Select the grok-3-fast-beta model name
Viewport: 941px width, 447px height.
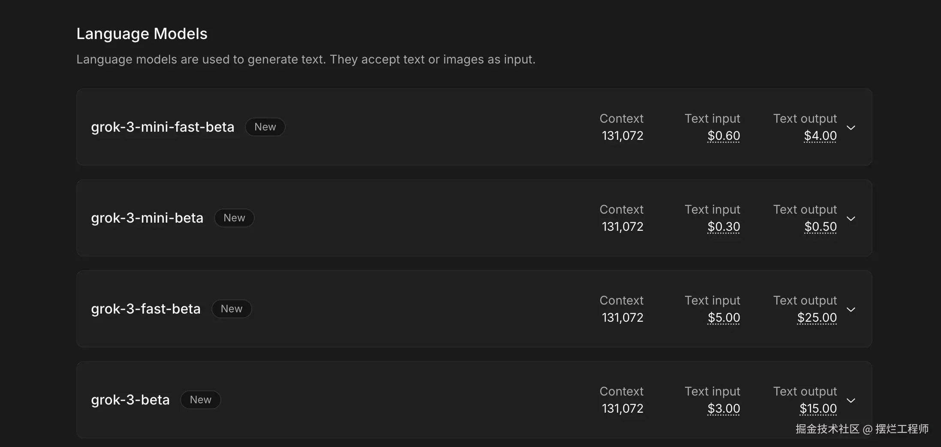click(x=146, y=309)
